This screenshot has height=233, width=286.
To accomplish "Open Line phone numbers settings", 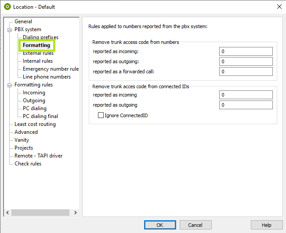I will [x=47, y=77].
